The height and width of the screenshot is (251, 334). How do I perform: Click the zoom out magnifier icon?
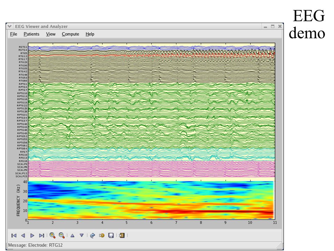click(62, 235)
